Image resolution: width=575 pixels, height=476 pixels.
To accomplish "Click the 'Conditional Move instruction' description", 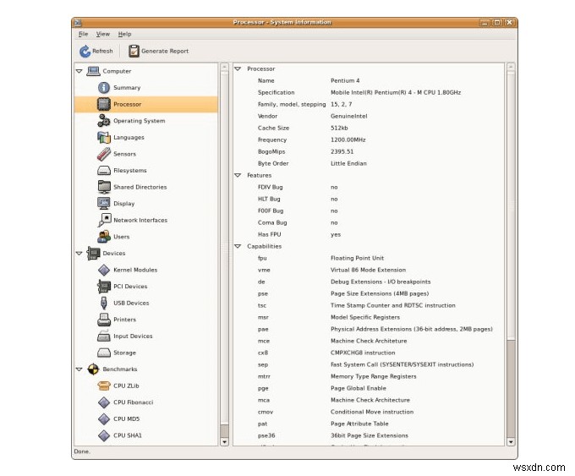I will 372,412.
